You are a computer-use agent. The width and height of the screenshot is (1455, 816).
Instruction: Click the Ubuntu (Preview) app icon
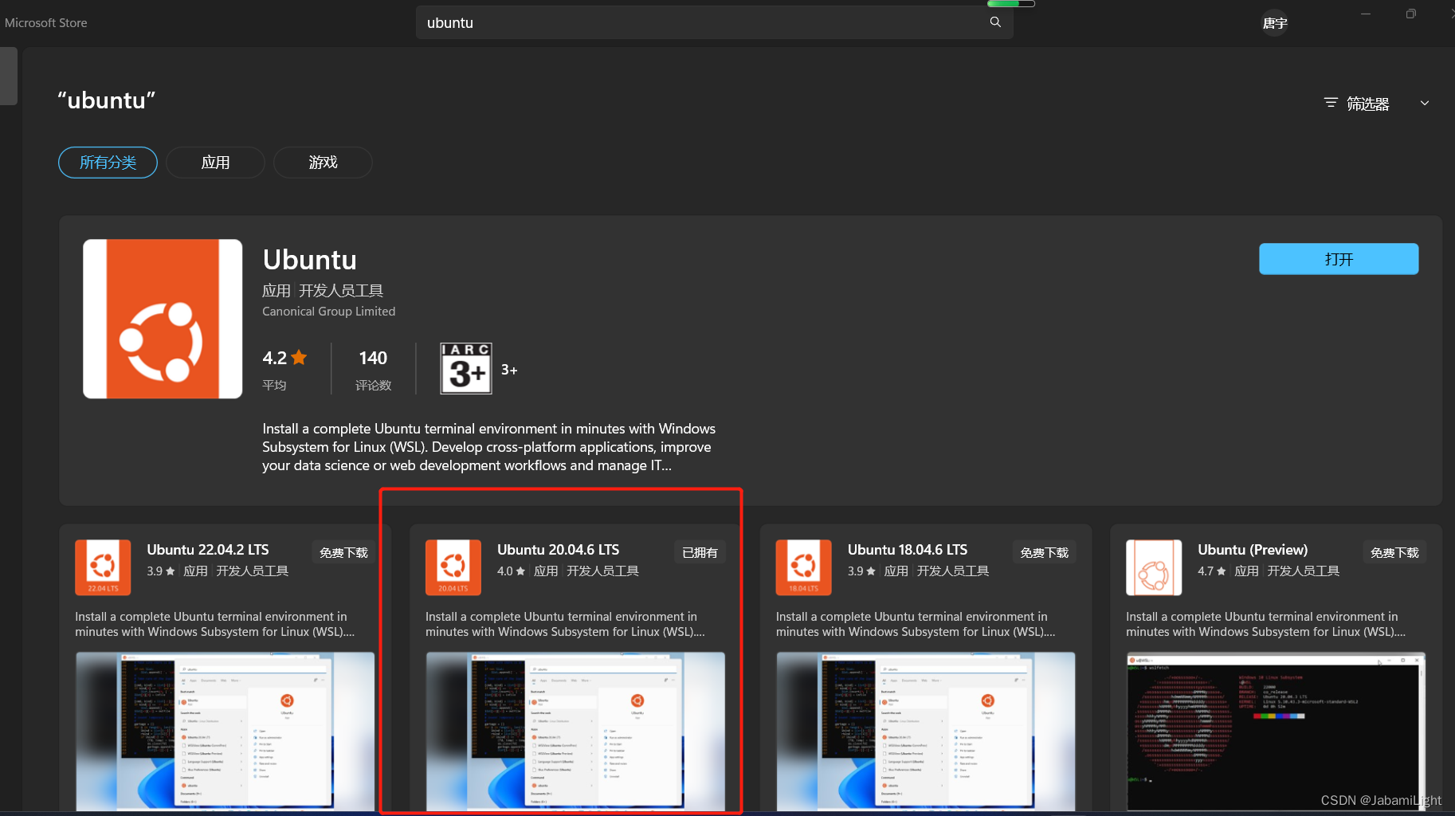click(x=1154, y=567)
